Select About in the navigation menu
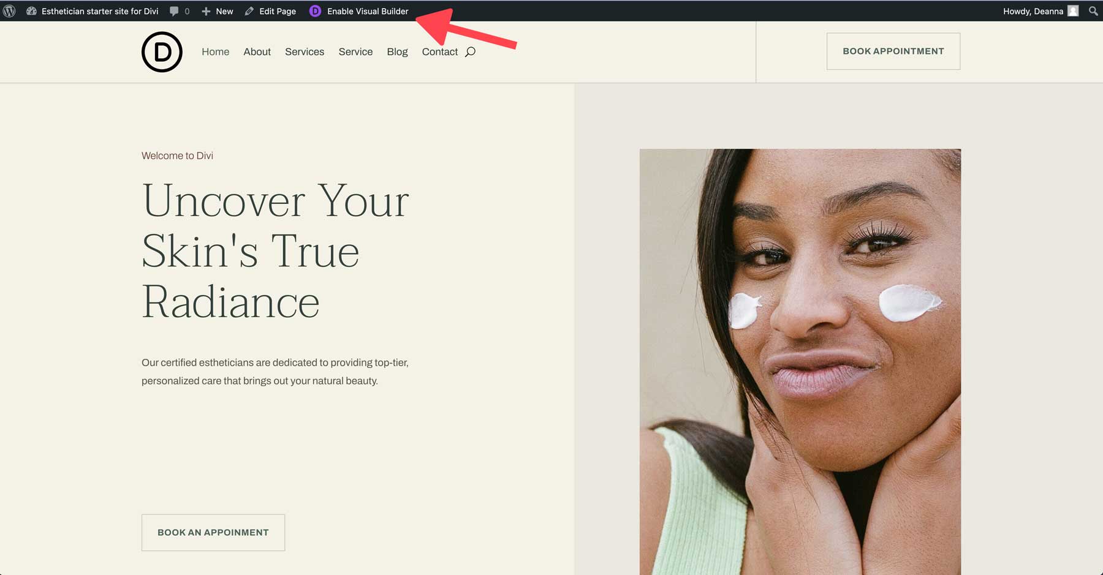1103x575 pixels. point(257,51)
